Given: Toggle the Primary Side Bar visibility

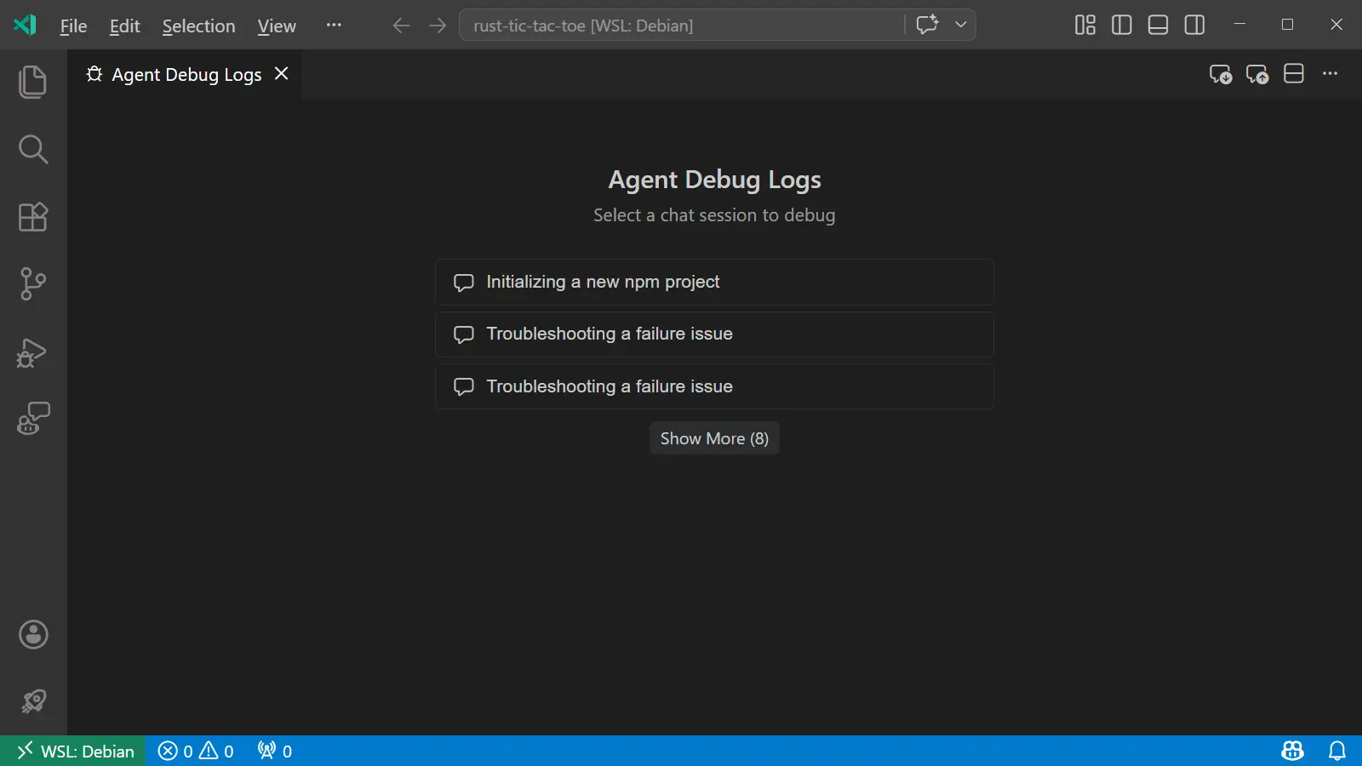Looking at the screenshot, I should coord(1120,25).
